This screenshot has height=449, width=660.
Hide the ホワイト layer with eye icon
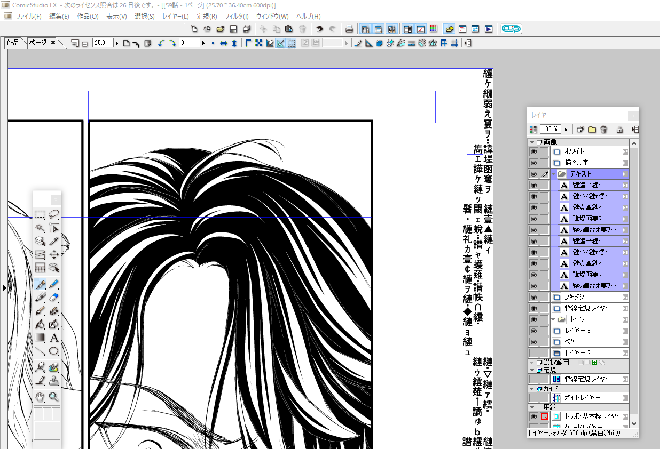533,151
